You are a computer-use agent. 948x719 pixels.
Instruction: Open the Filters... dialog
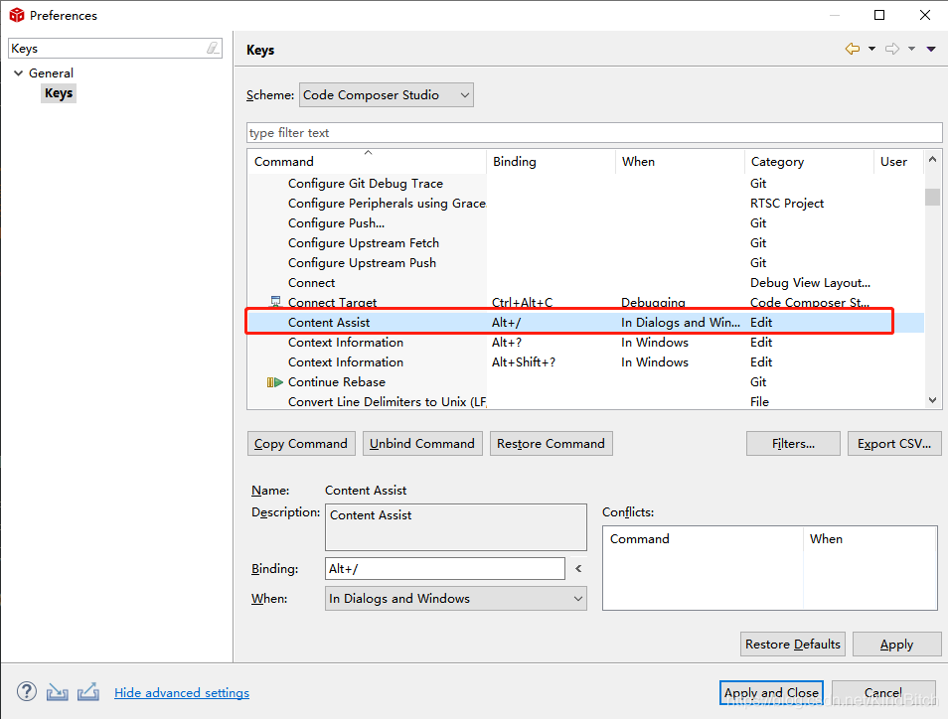[793, 444]
